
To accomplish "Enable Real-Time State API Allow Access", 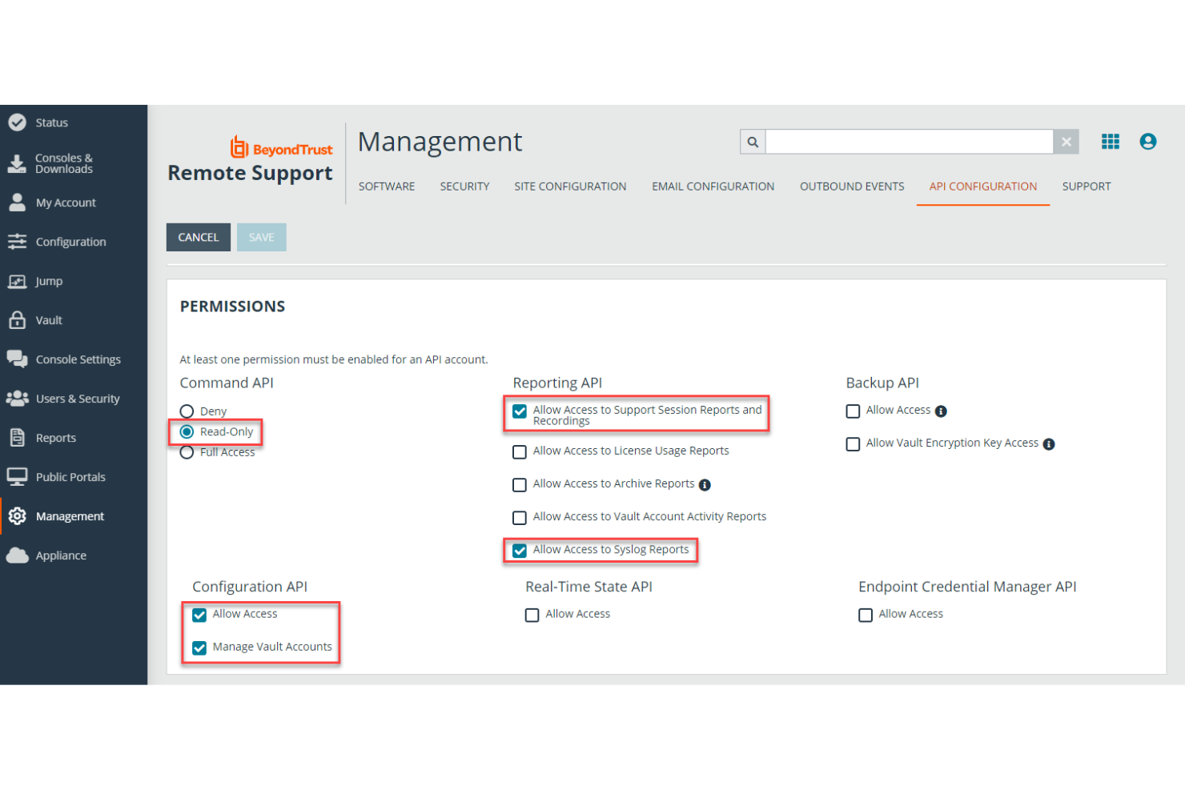I will click(532, 616).
